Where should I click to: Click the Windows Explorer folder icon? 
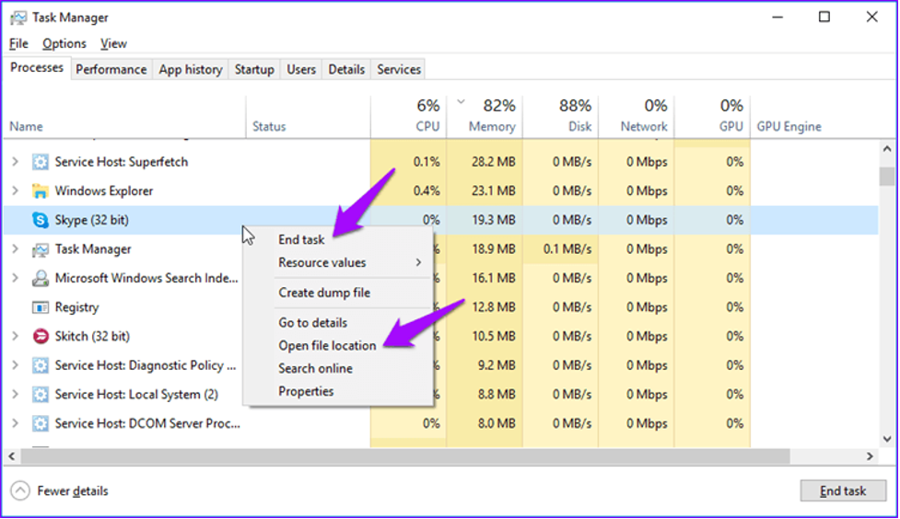(41, 191)
